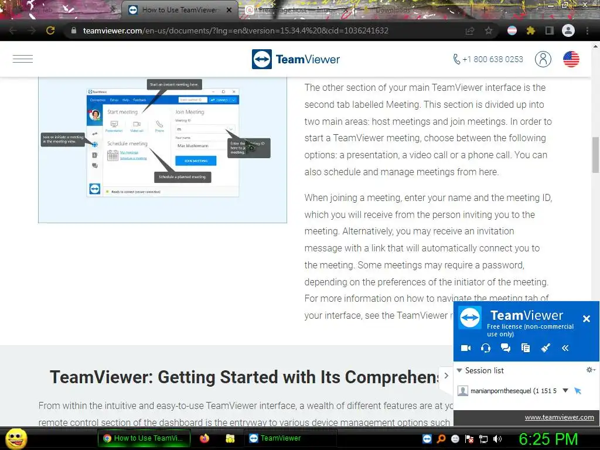The height and width of the screenshot is (450, 600).
Task: Open the Meeting tab screenshot image
Action: coord(163,149)
